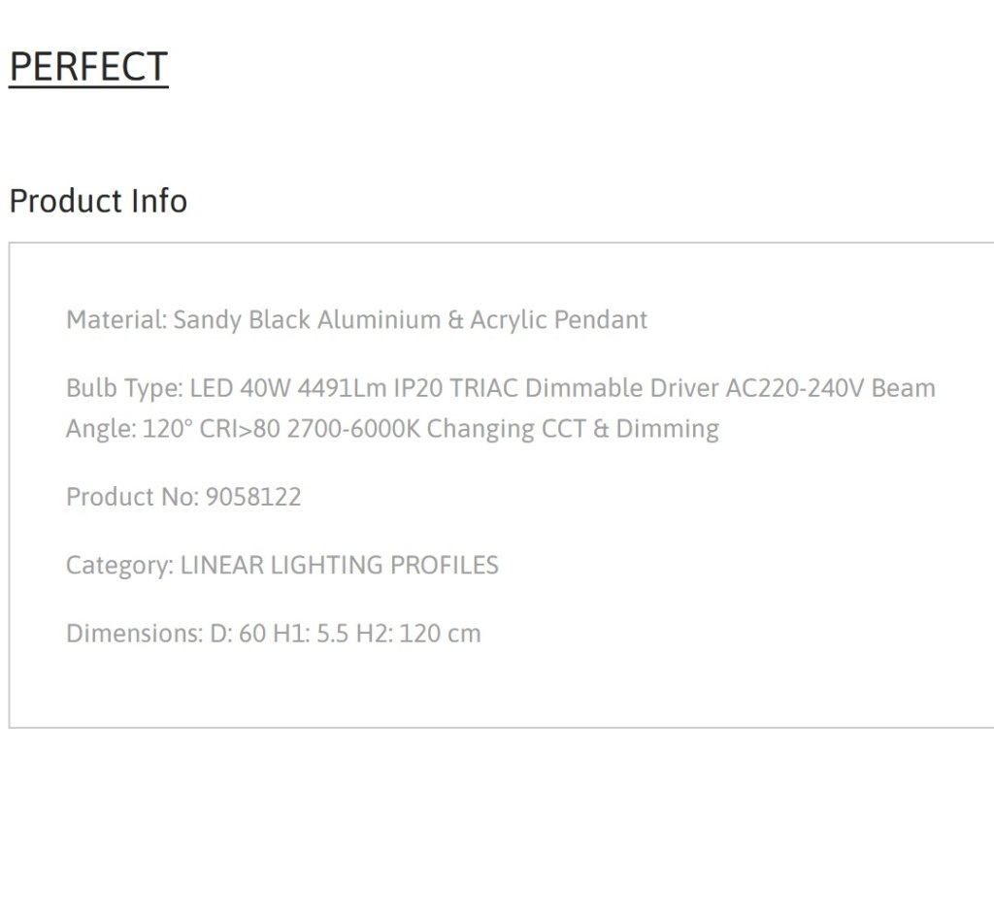
Task: Click LINEAR LIGHTING PROFILES category text
Action: coord(339,565)
